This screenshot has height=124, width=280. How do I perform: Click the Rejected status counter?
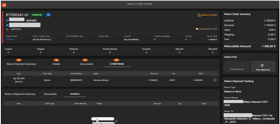(x=179, y=51)
